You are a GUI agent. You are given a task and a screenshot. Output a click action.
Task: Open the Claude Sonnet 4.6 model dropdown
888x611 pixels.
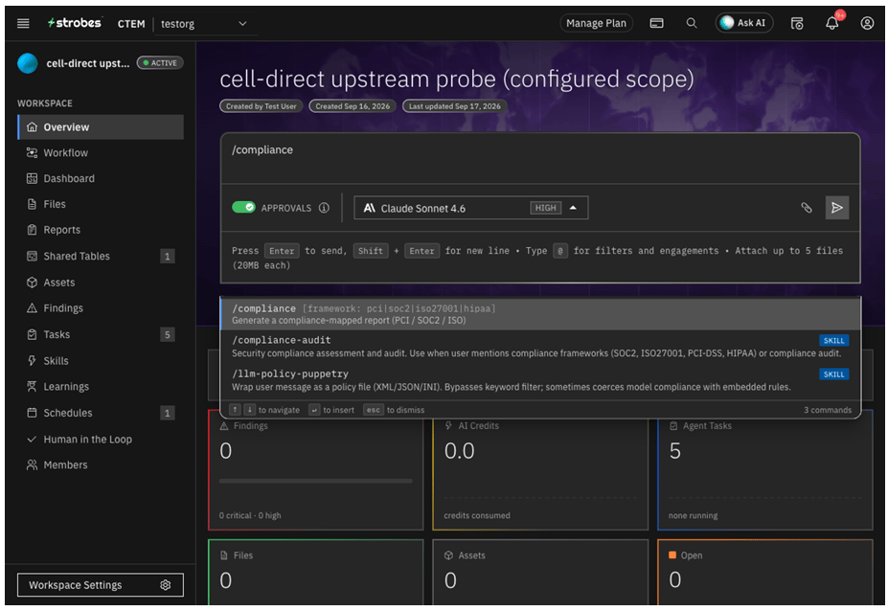[x=471, y=208]
